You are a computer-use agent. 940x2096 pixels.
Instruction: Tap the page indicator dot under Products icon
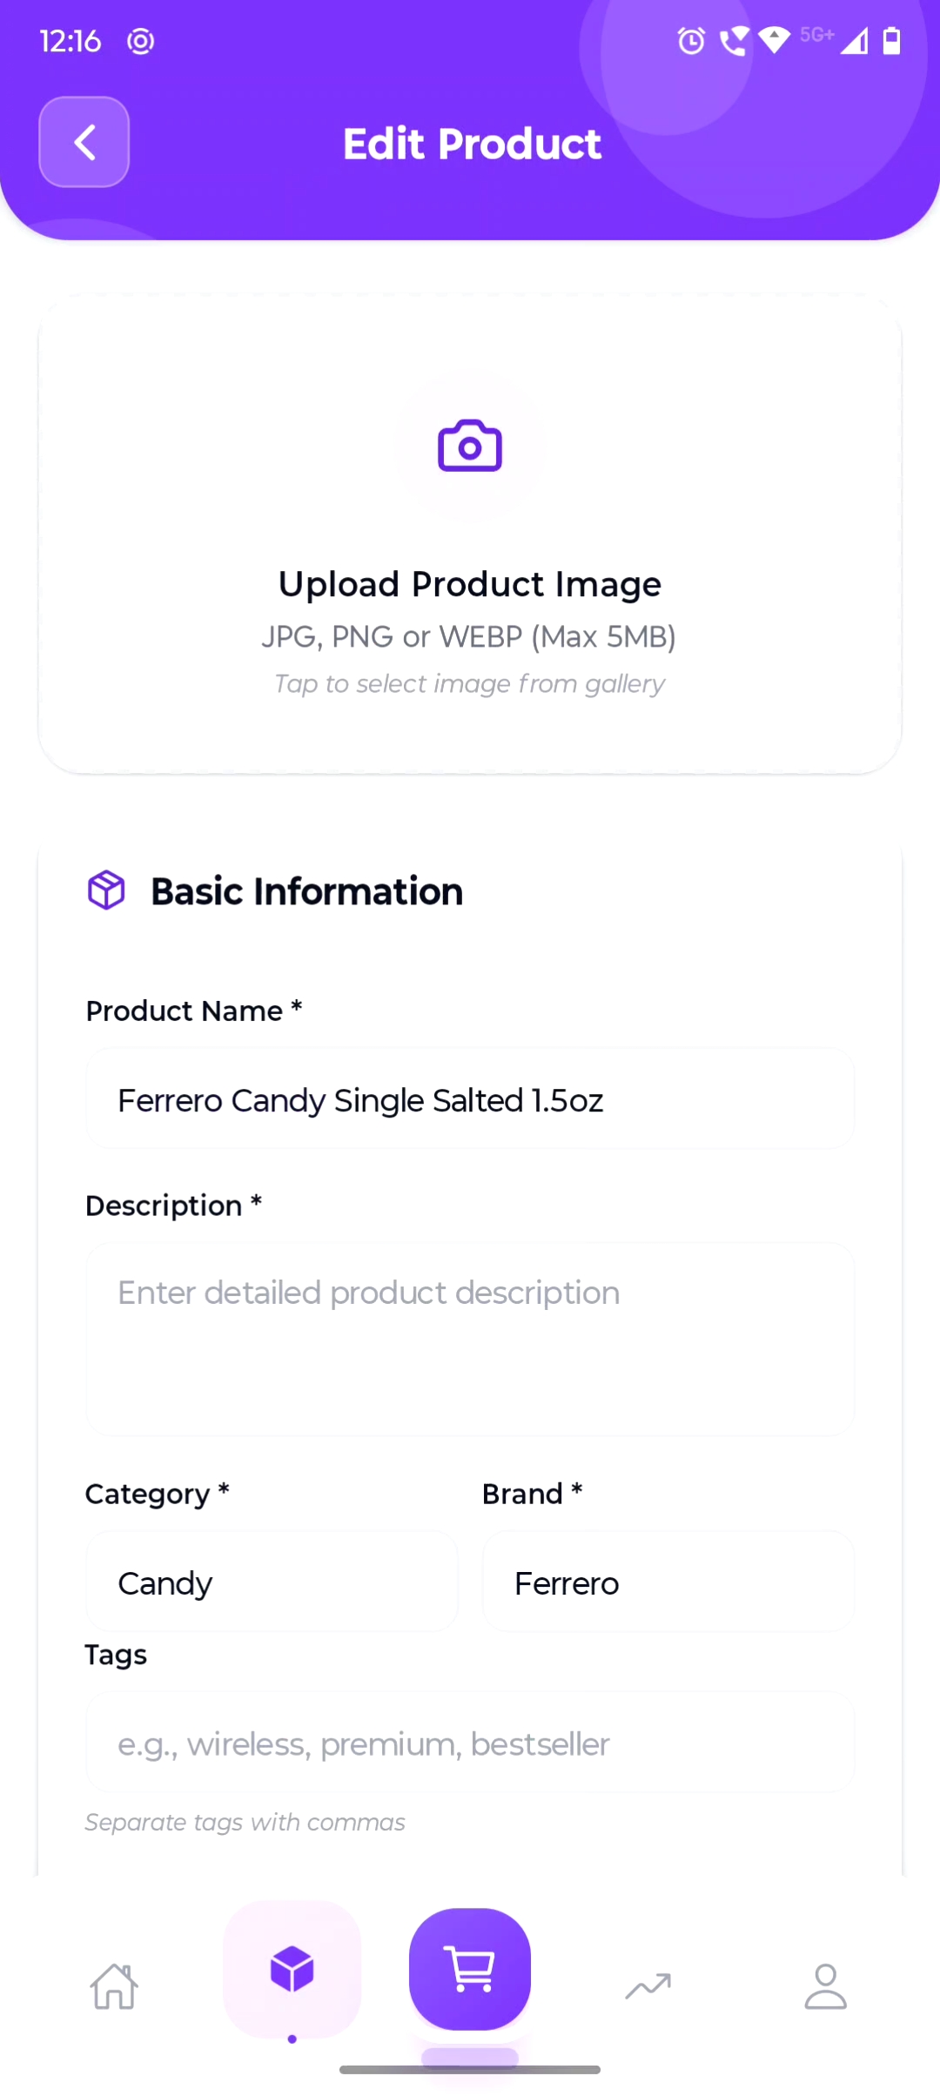[292, 2039]
